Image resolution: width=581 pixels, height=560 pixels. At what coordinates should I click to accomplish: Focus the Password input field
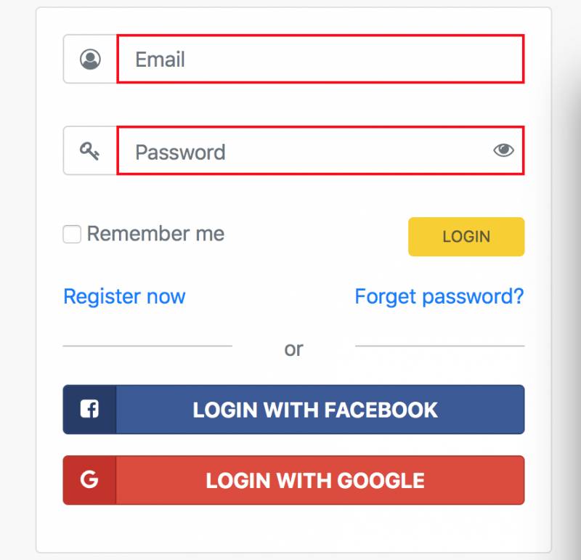(x=305, y=151)
